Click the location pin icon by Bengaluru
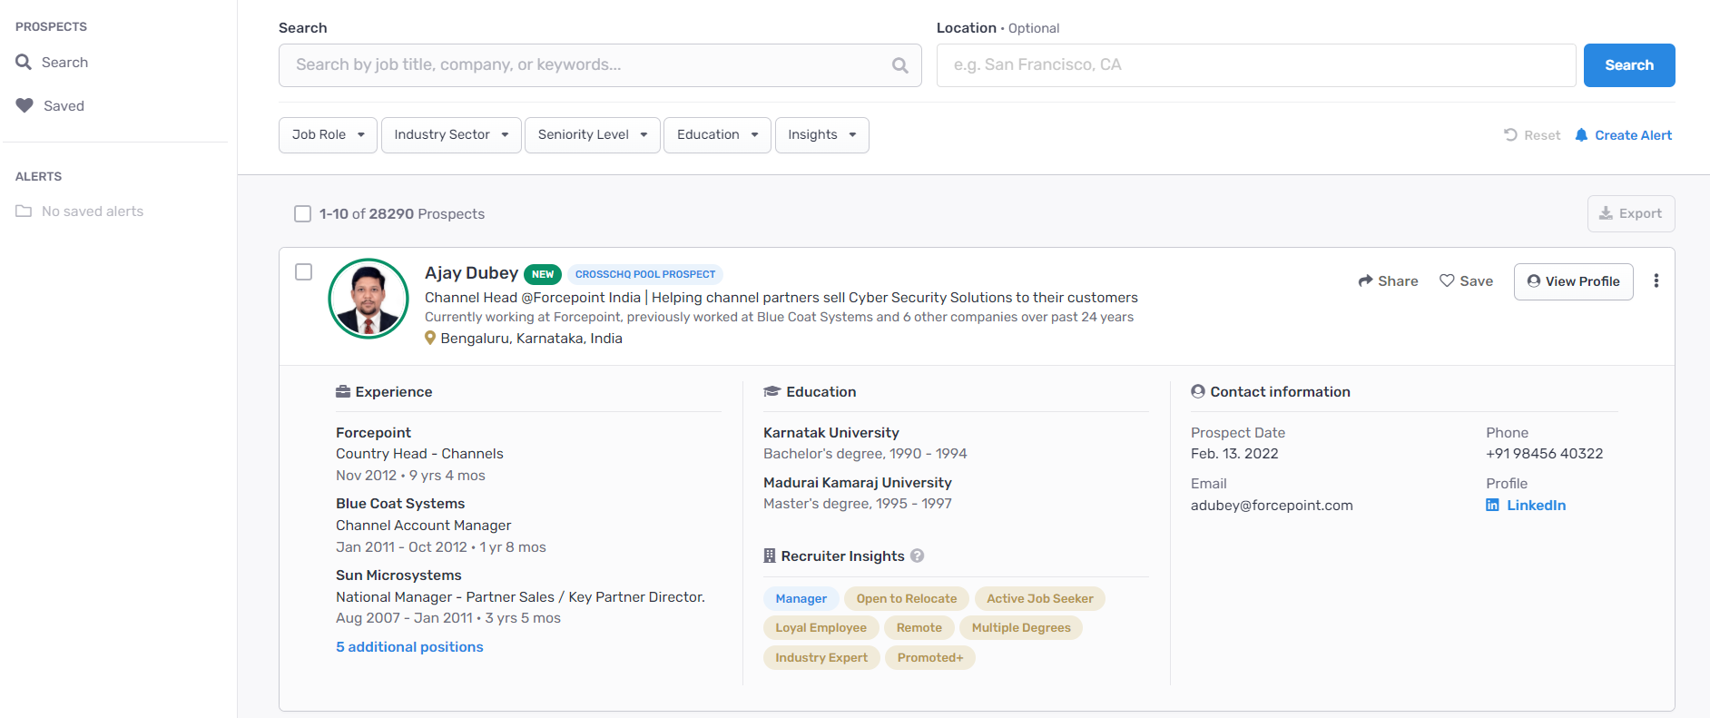 (x=430, y=338)
